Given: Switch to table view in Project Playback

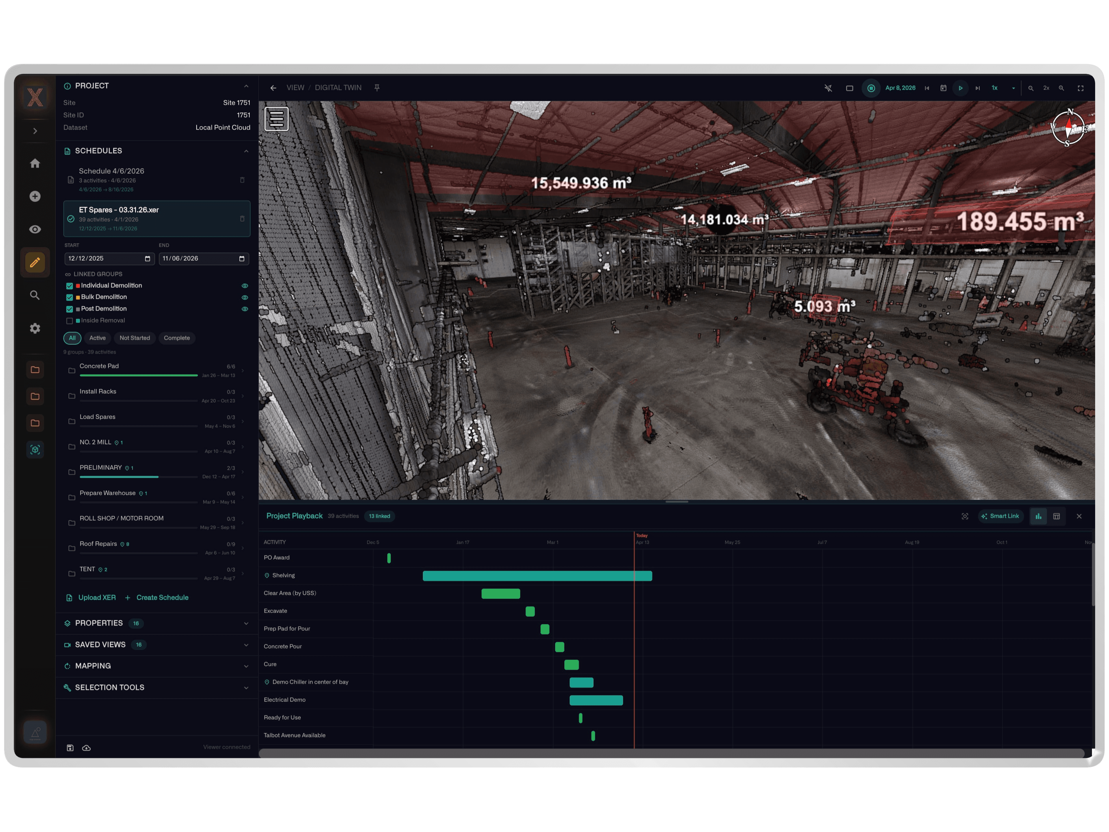Looking at the screenshot, I should click(1056, 517).
